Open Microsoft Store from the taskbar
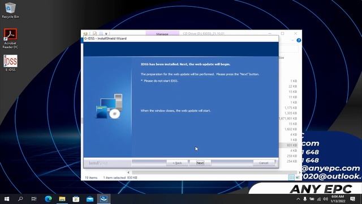362x204 pixels. click(x=76, y=199)
